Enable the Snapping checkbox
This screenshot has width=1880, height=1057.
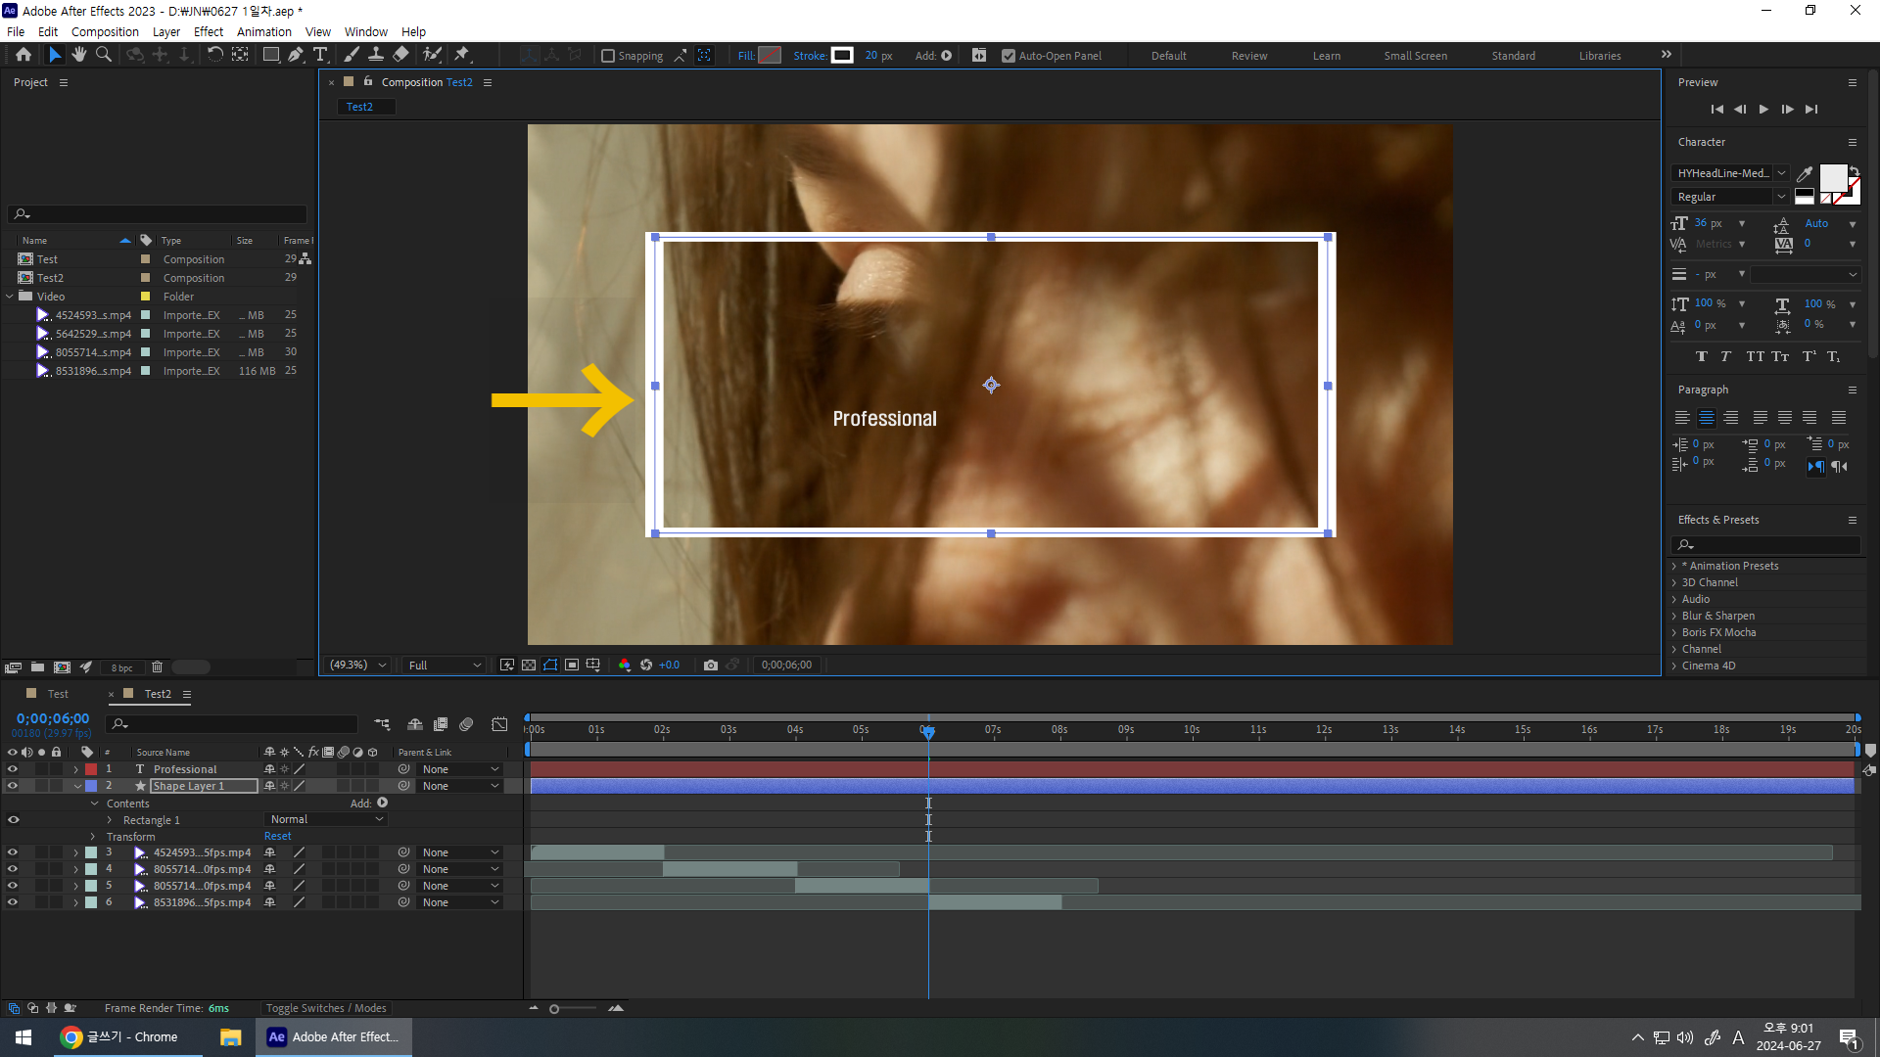click(608, 56)
